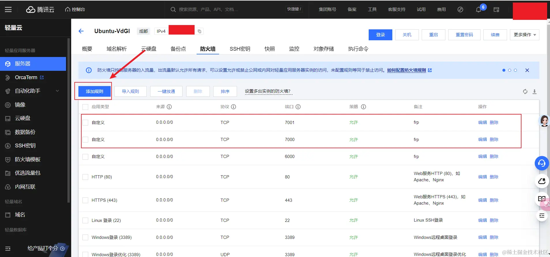Check the Linux 登录 (22) rule checkbox
This screenshot has width=550, height=257.
[x=85, y=220]
